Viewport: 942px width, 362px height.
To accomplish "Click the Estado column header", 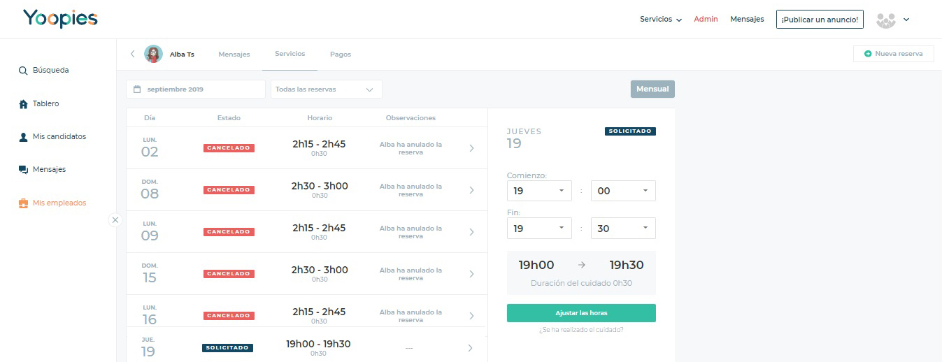I will coord(229,118).
